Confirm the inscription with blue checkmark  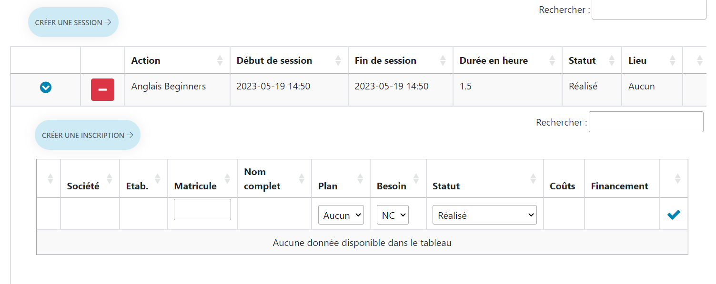coord(674,215)
